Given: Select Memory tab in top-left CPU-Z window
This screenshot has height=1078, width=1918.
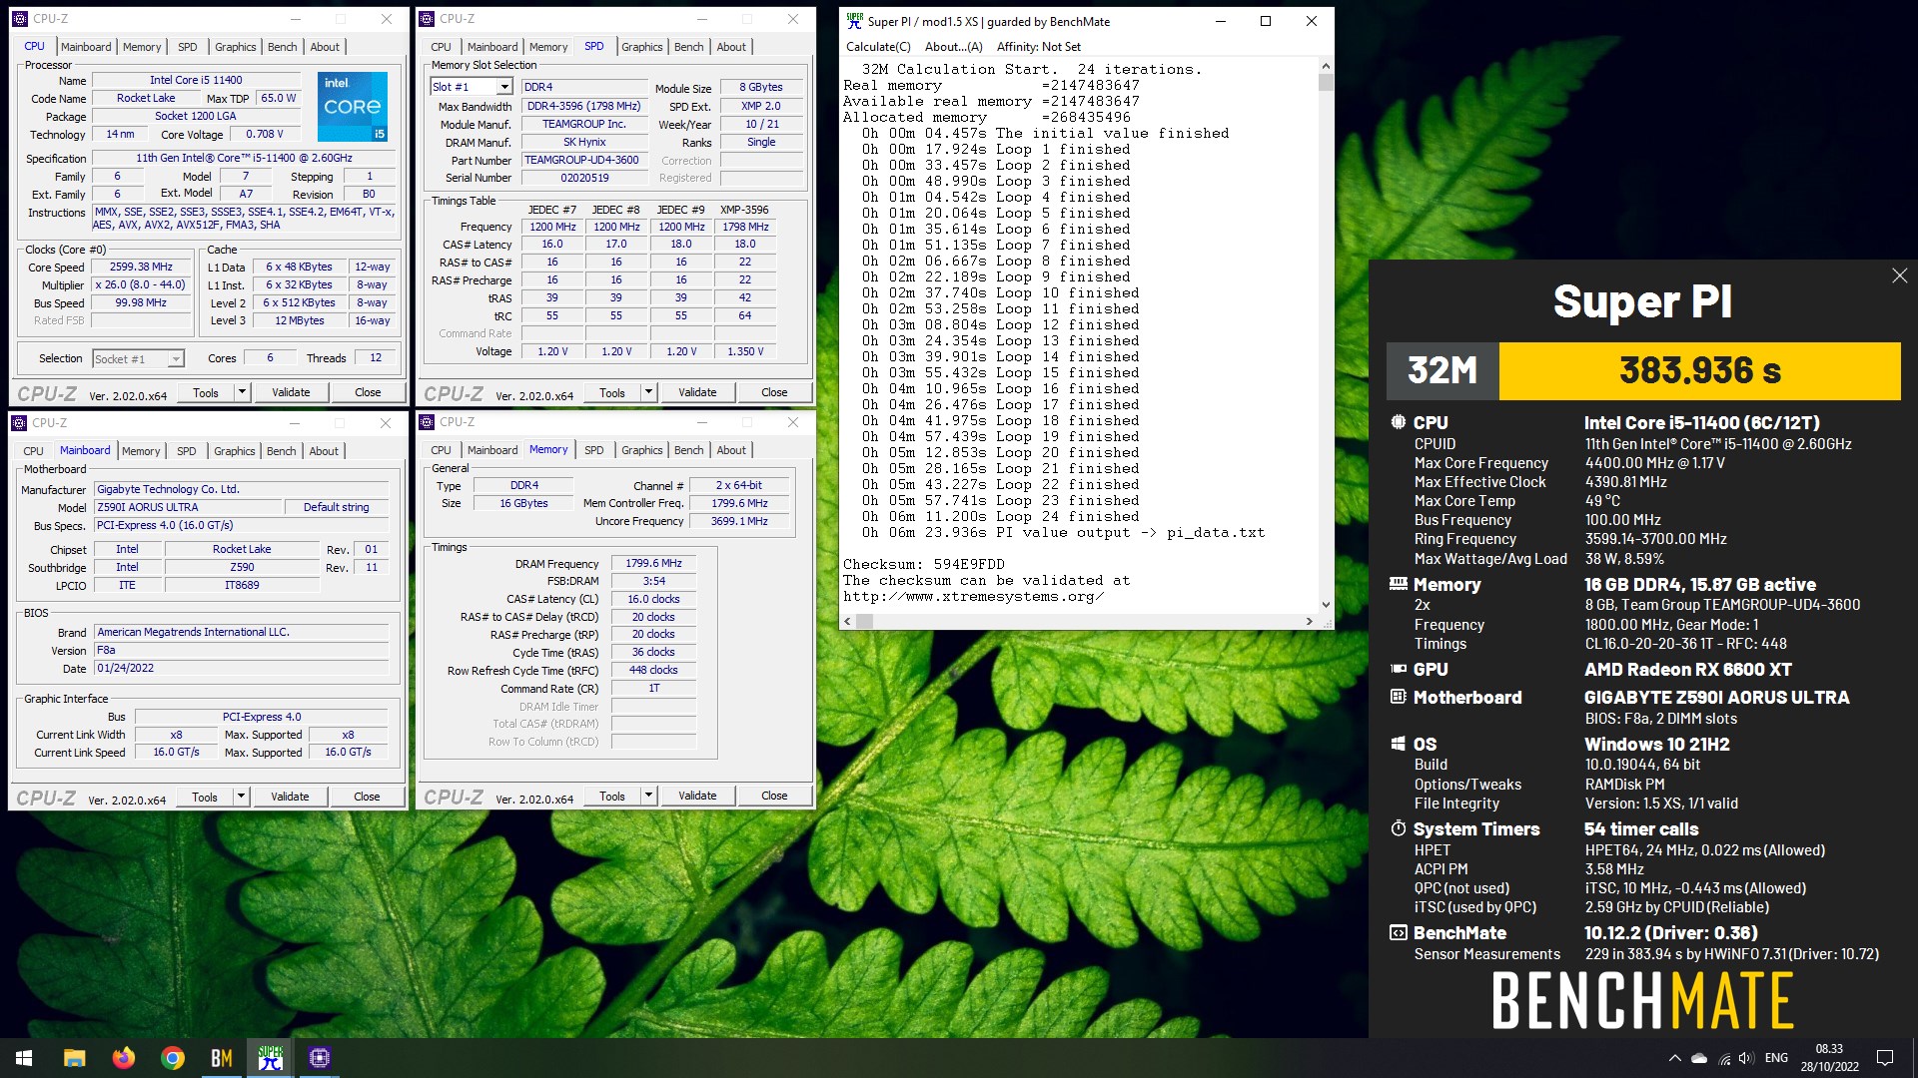Looking at the screenshot, I should click(x=141, y=47).
